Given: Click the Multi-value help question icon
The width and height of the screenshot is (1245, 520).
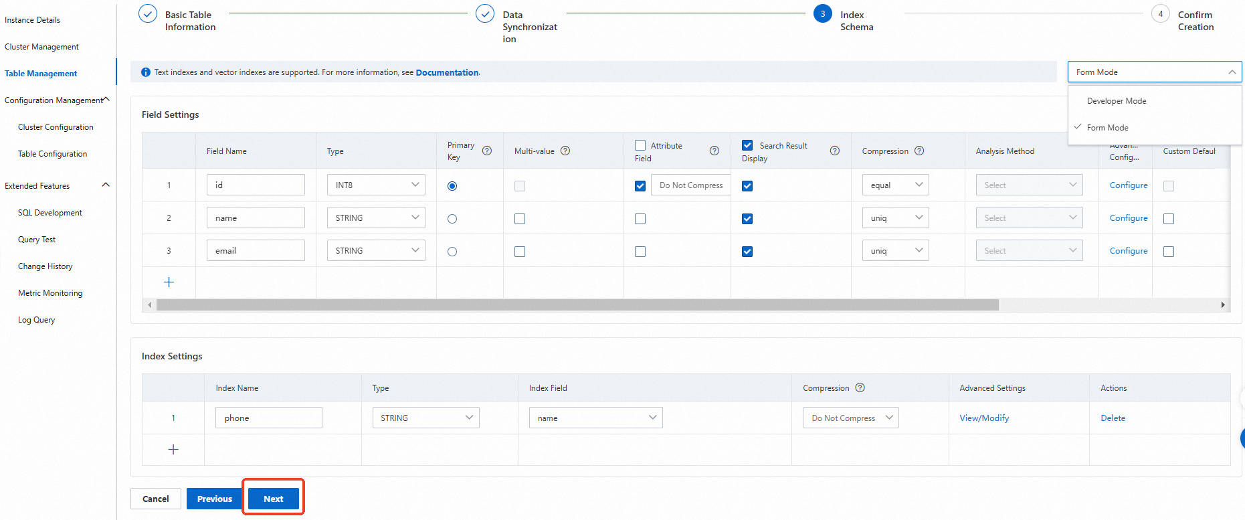Looking at the screenshot, I should pyautogui.click(x=565, y=151).
